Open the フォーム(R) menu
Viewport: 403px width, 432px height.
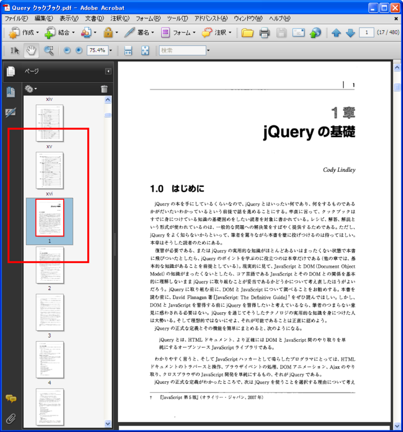[148, 18]
